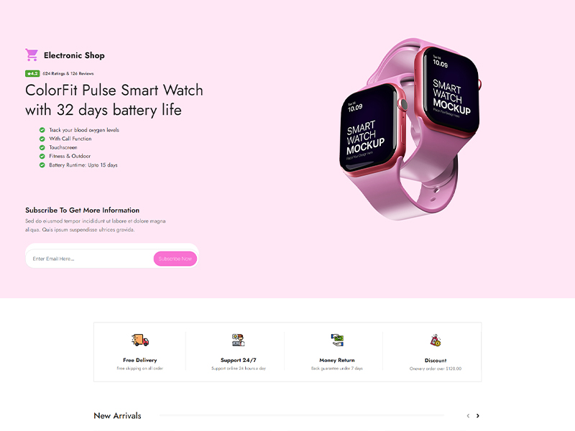Click the green check beside Touchscreen
This screenshot has height=431, width=575.
(x=42, y=147)
